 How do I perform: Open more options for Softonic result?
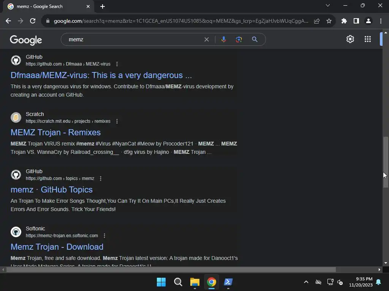point(104,236)
